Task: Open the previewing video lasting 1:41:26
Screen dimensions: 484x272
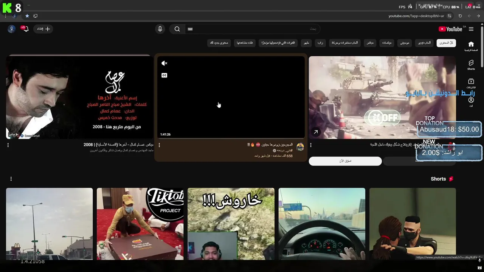Action: [231, 97]
